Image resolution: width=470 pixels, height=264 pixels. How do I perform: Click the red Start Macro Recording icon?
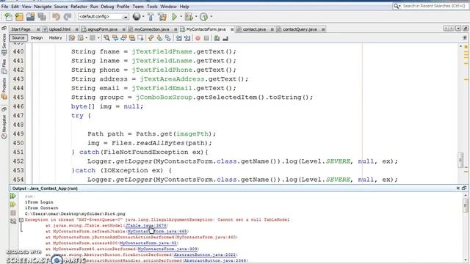point(198,38)
